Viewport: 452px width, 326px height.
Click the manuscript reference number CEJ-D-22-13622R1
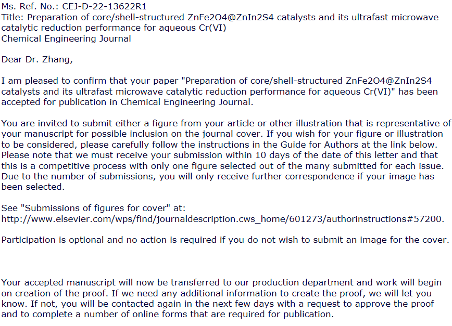click(x=104, y=6)
